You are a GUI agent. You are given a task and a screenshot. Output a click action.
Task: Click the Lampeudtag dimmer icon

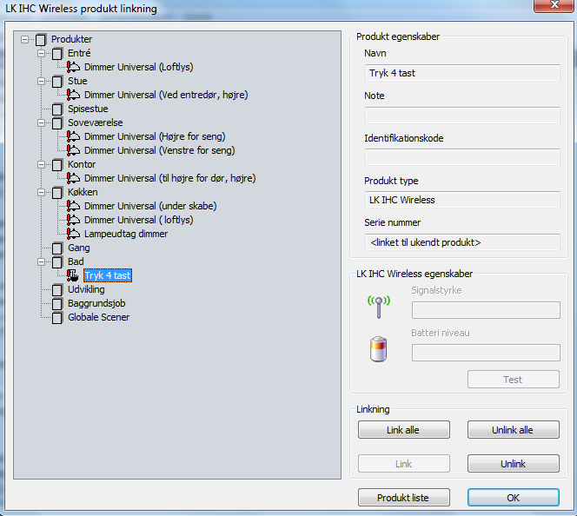[x=73, y=234]
